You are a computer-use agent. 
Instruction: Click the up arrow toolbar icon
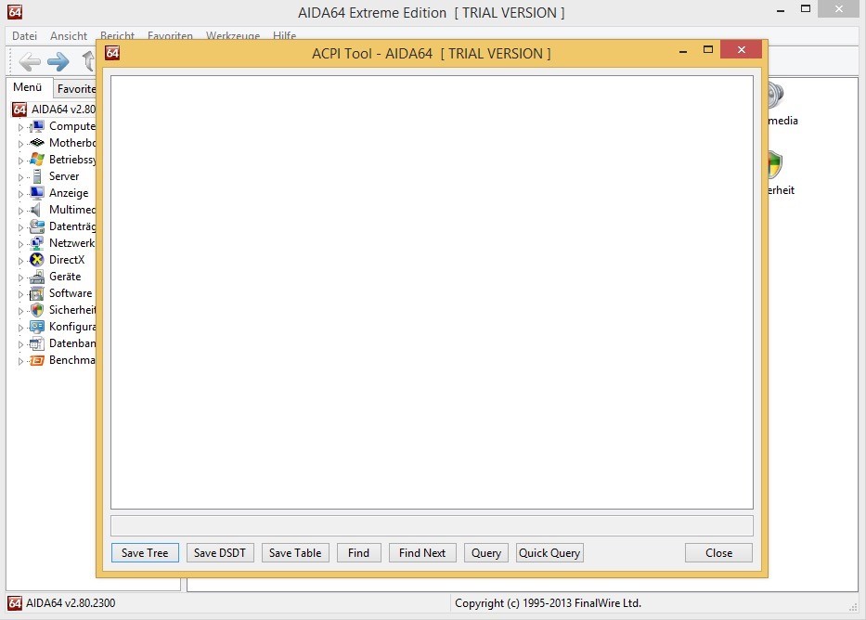click(x=88, y=61)
